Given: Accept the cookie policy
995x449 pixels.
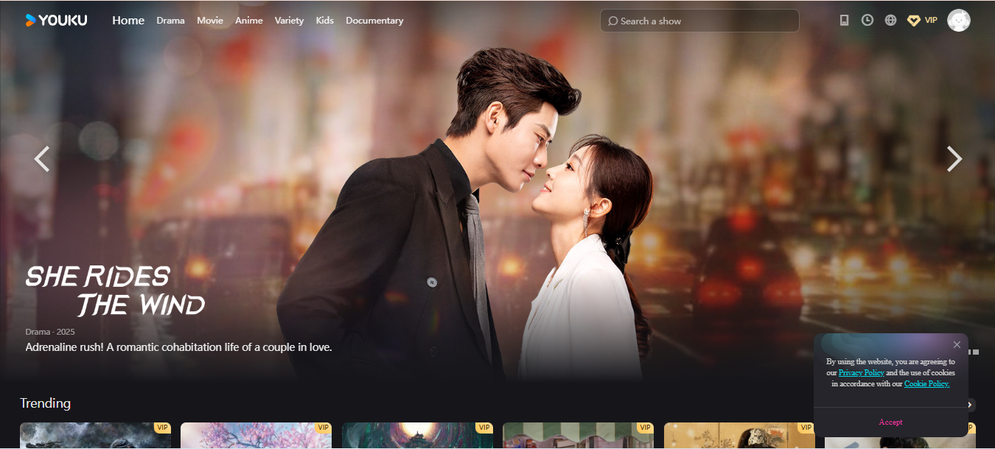Looking at the screenshot, I should [890, 422].
